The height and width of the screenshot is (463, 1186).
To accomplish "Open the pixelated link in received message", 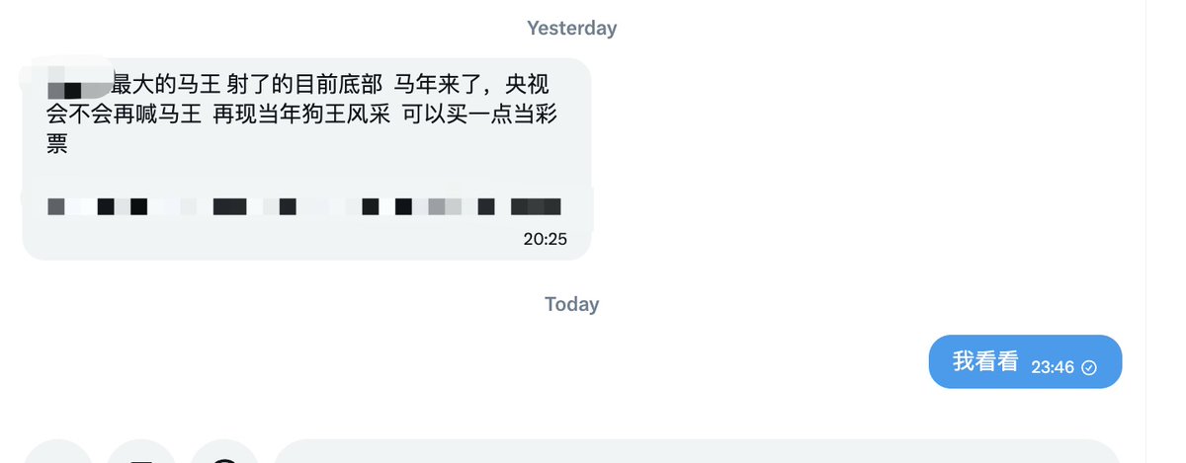I will tap(304, 206).
